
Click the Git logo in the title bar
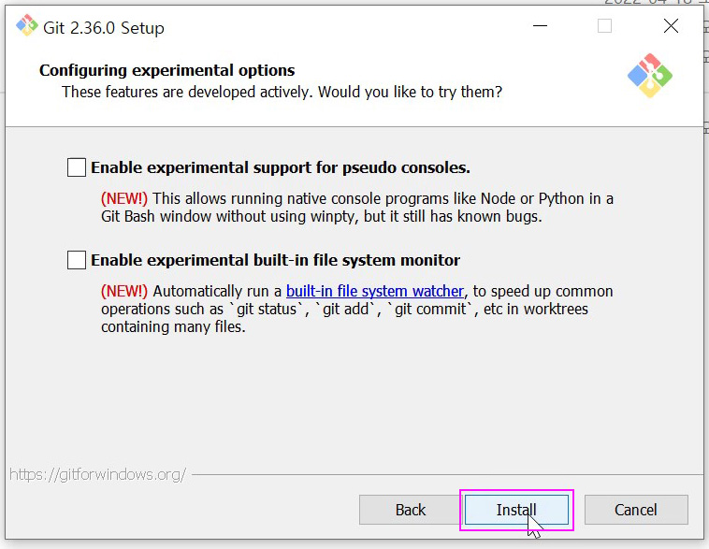coord(26,26)
